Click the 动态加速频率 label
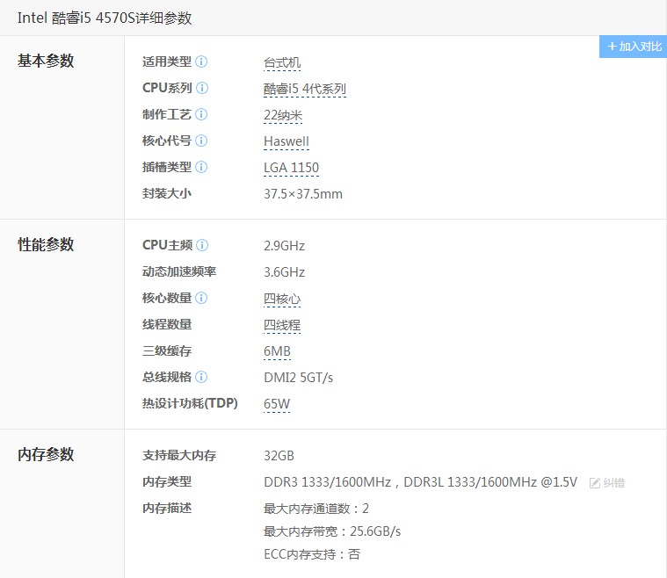This screenshot has height=578, width=667. click(x=179, y=271)
